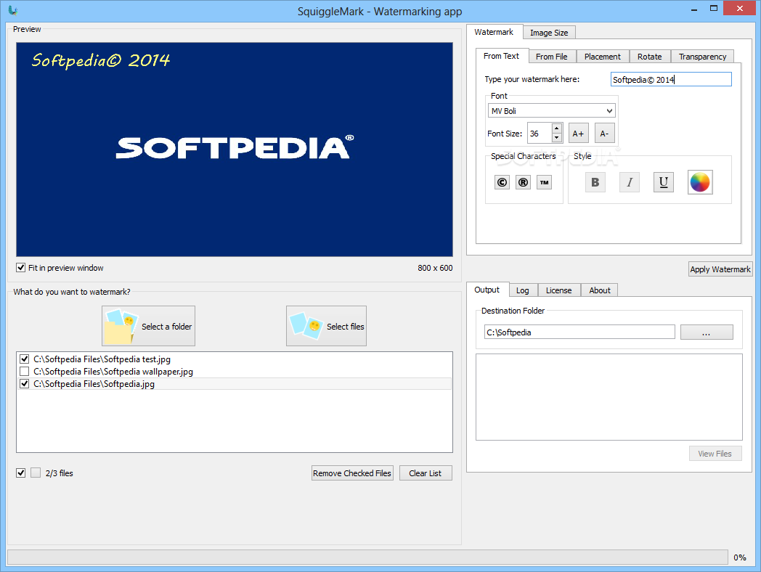Click the preview image of Softpedia
The width and height of the screenshot is (761, 572).
[x=235, y=150]
